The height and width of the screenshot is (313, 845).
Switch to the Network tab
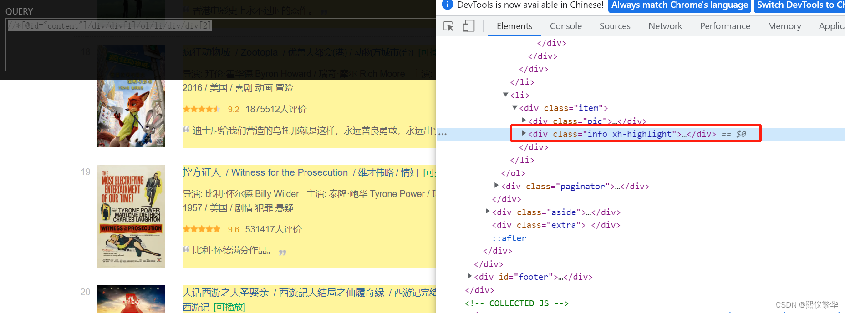665,26
